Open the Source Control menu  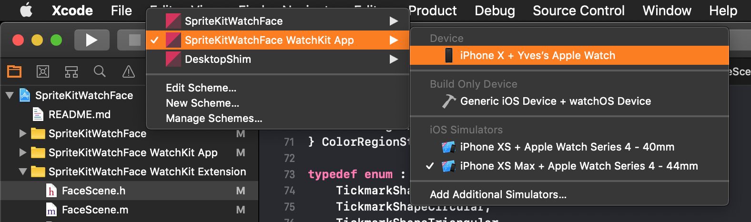578,10
